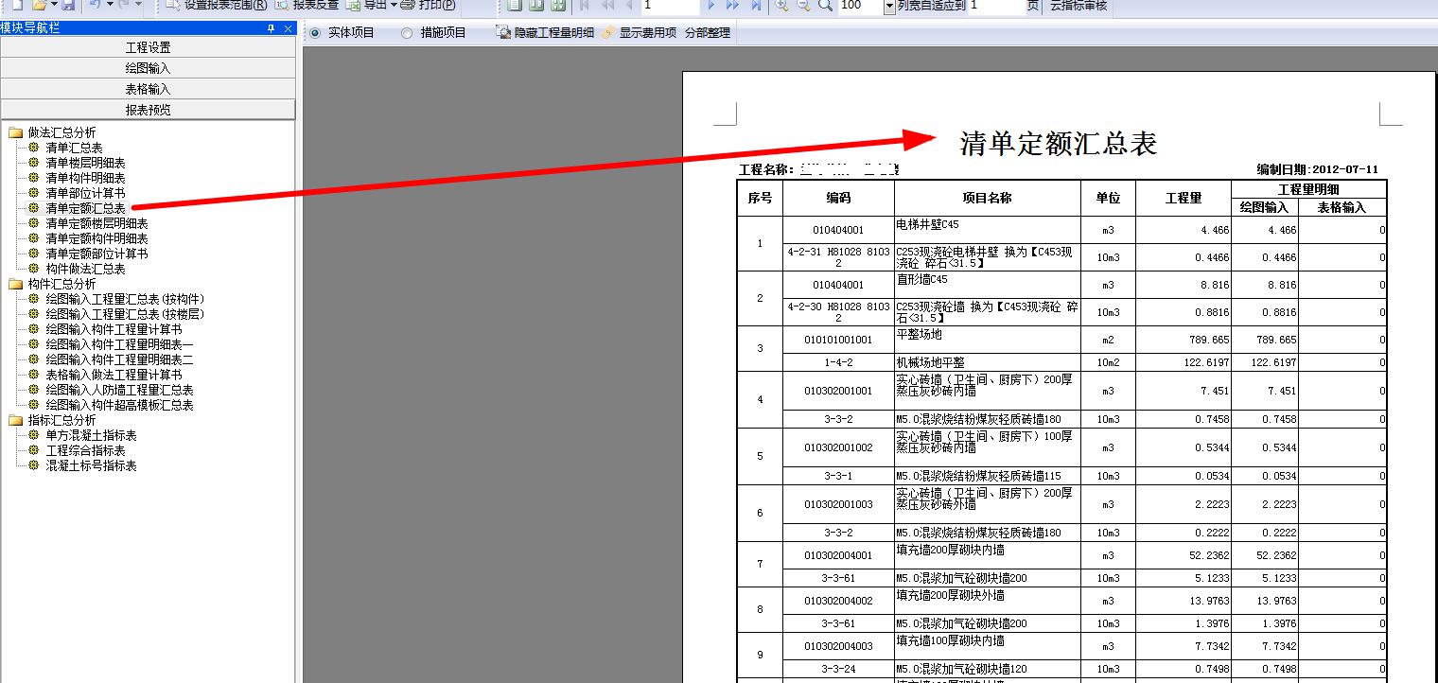Click 设置报表范围 toolbar button
Image resolution: width=1438 pixels, height=683 pixels.
215,5
